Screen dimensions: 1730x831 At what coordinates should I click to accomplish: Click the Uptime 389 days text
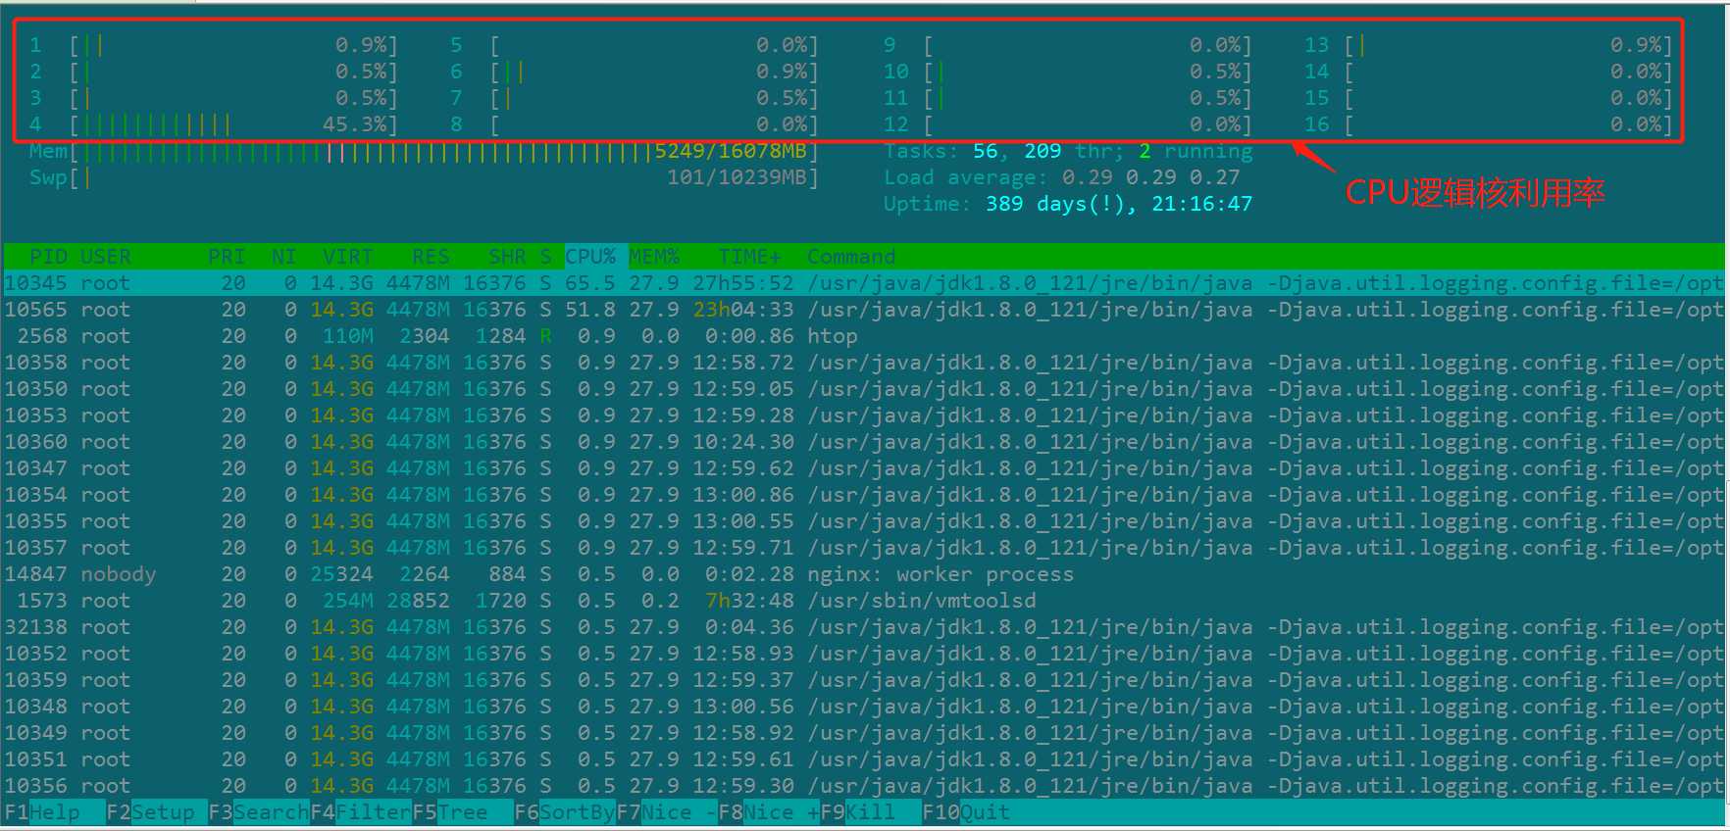[1068, 205]
